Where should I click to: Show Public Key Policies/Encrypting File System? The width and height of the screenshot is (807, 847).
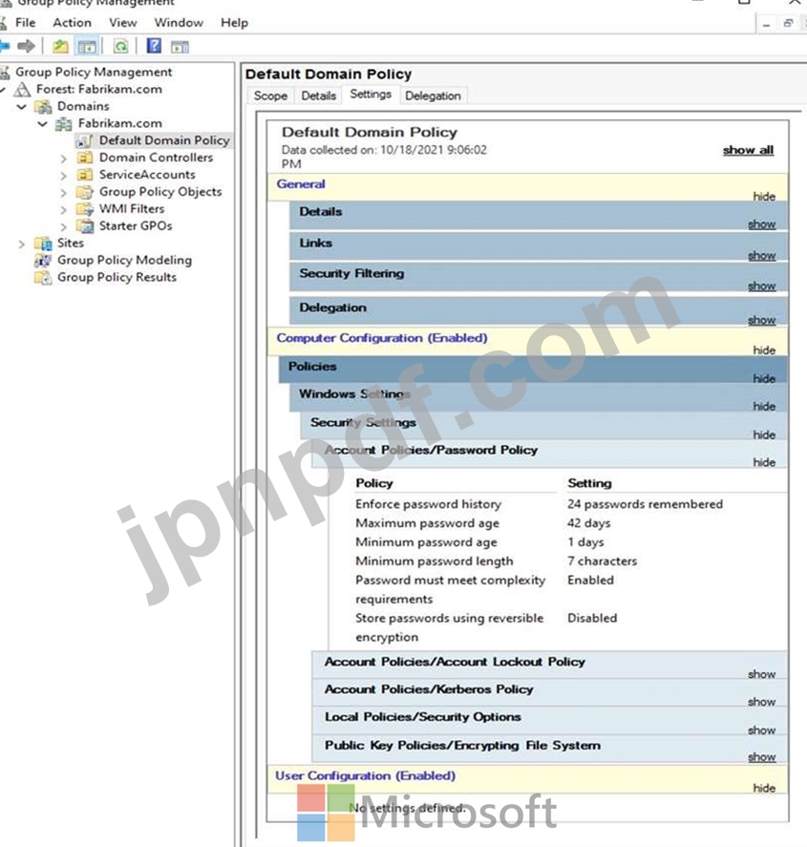761,757
